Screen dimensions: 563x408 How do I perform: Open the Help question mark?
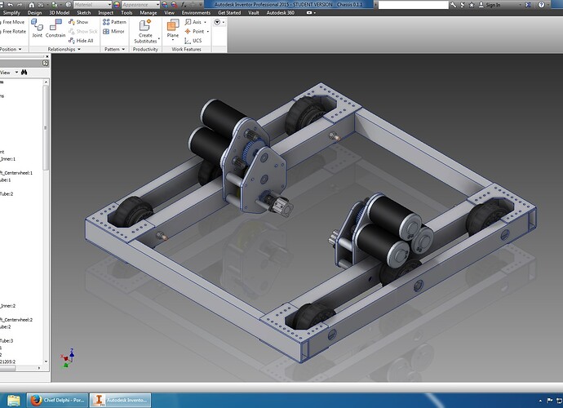click(541, 5)
